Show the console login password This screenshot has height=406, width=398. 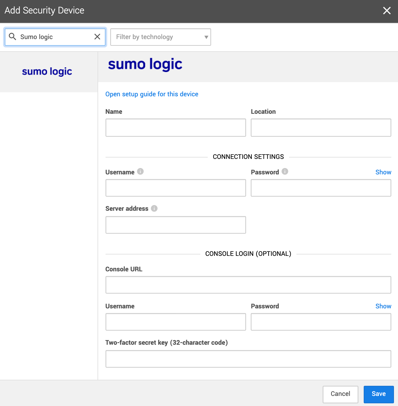383,306
